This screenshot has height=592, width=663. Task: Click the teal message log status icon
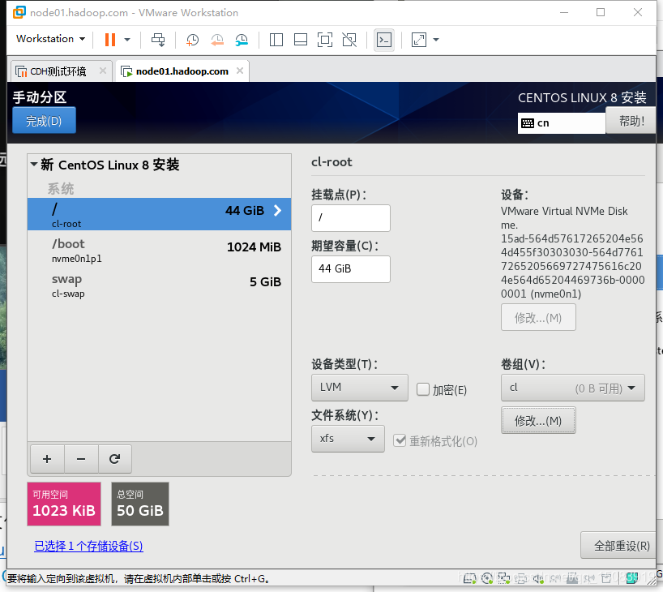[633, 578]
